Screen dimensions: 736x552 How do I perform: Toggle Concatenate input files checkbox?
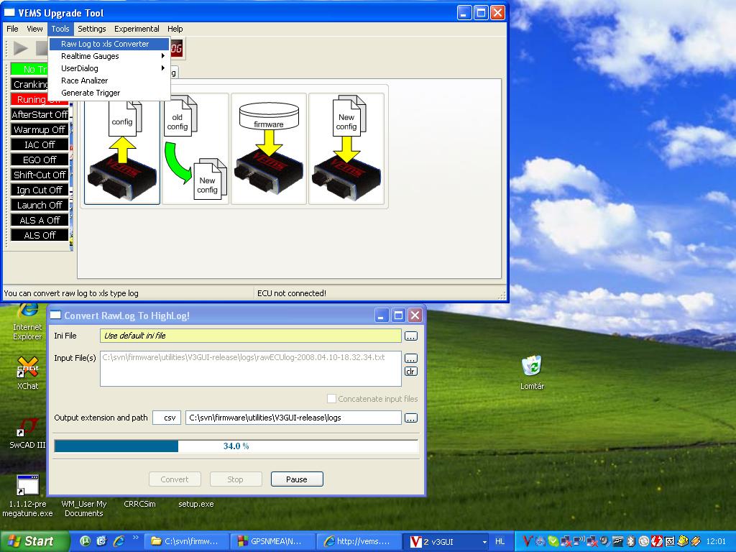(331, 398)
